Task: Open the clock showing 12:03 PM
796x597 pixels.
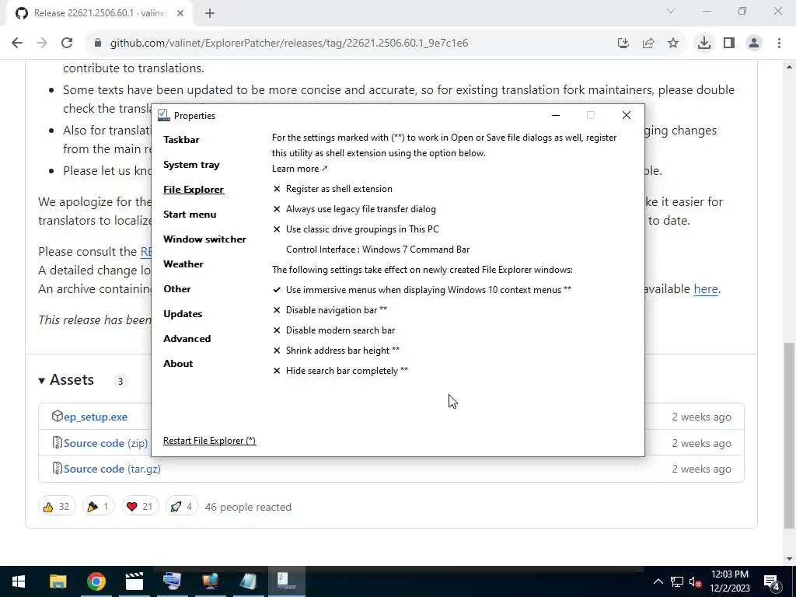Action: click(x=730, y=581)
